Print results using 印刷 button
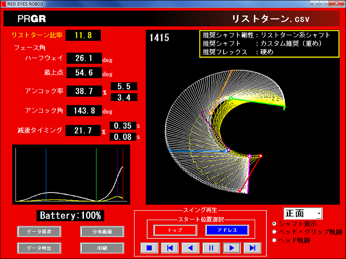 [x=102, y=248]
